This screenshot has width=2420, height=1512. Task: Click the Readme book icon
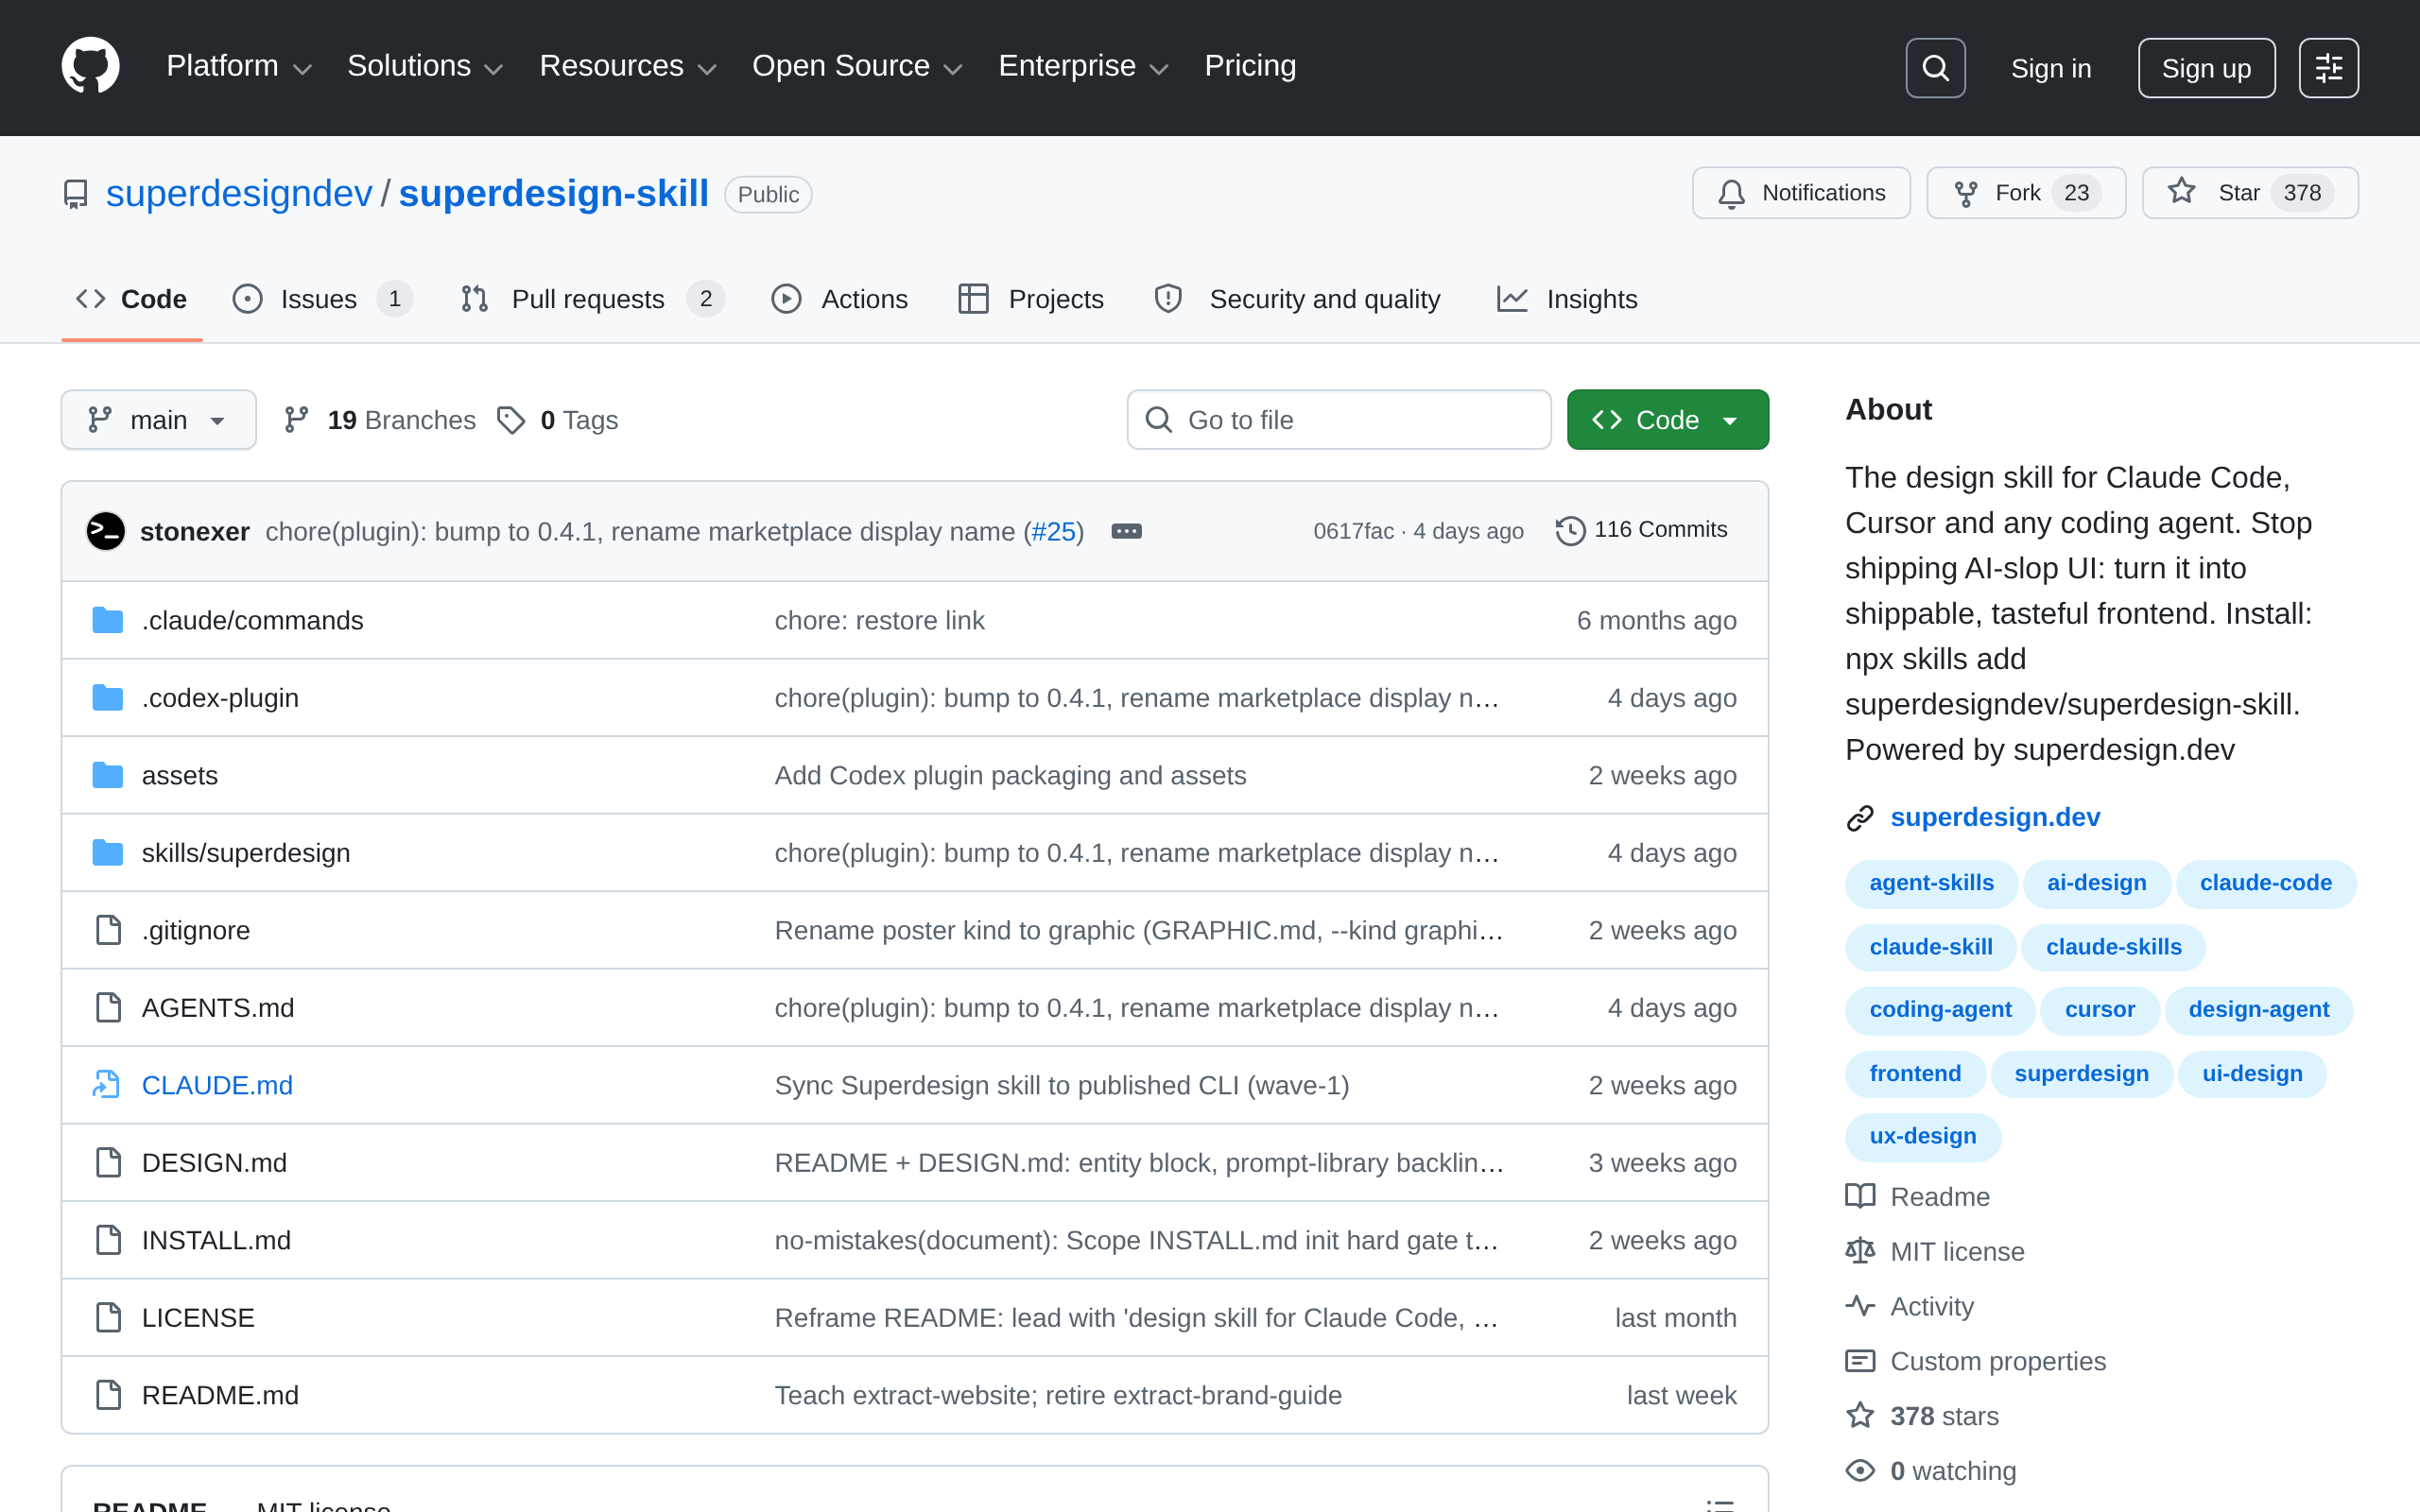click(x=1860, y=1196)
